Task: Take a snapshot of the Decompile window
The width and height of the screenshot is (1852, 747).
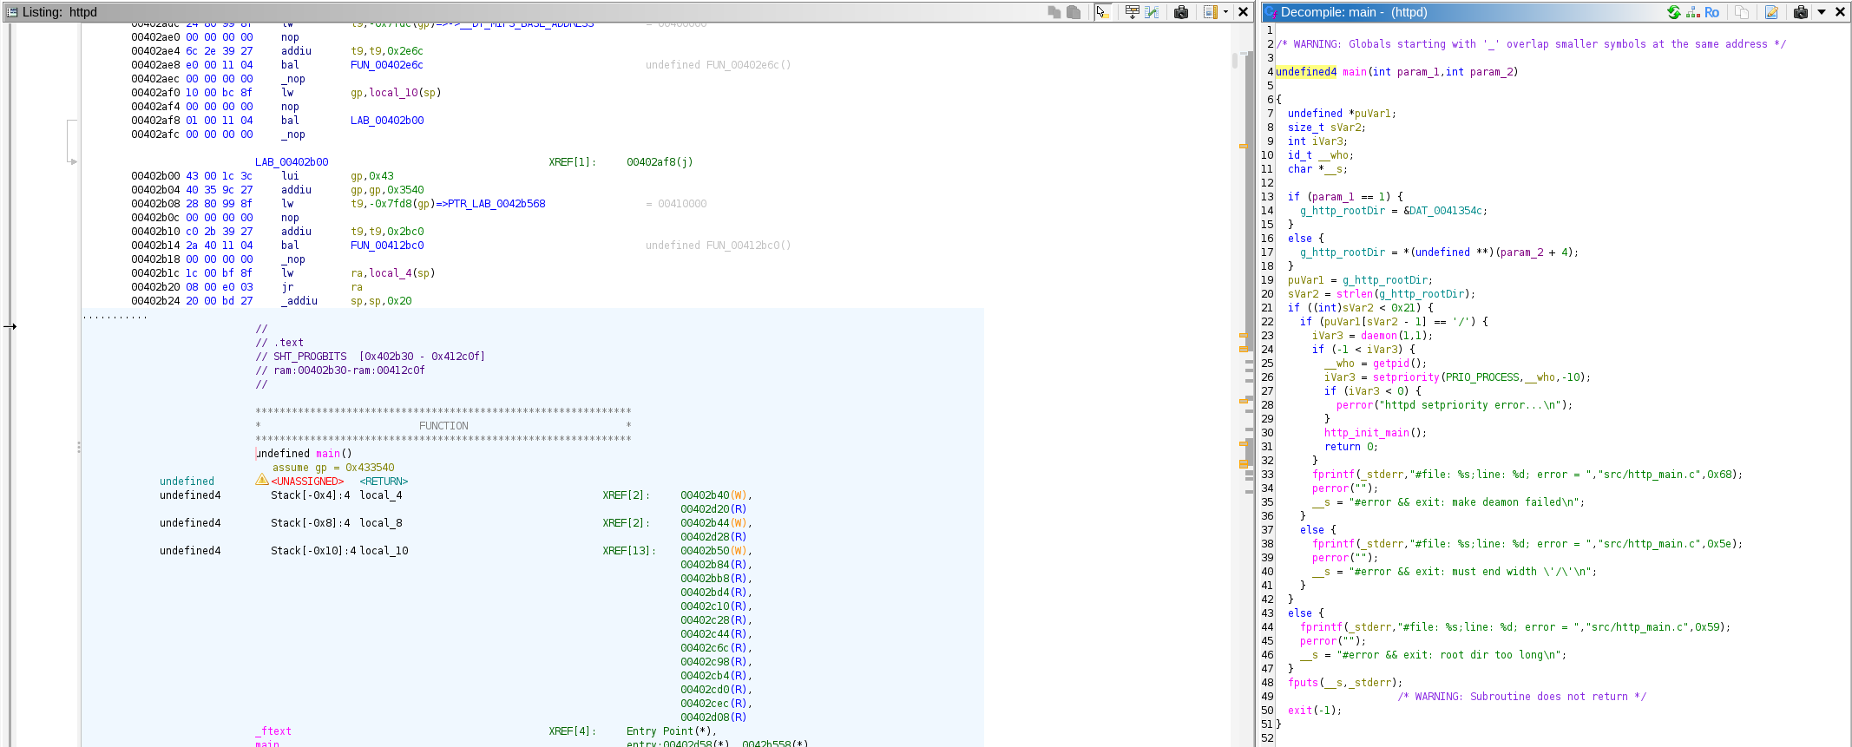Action: tap(1800, 12)
